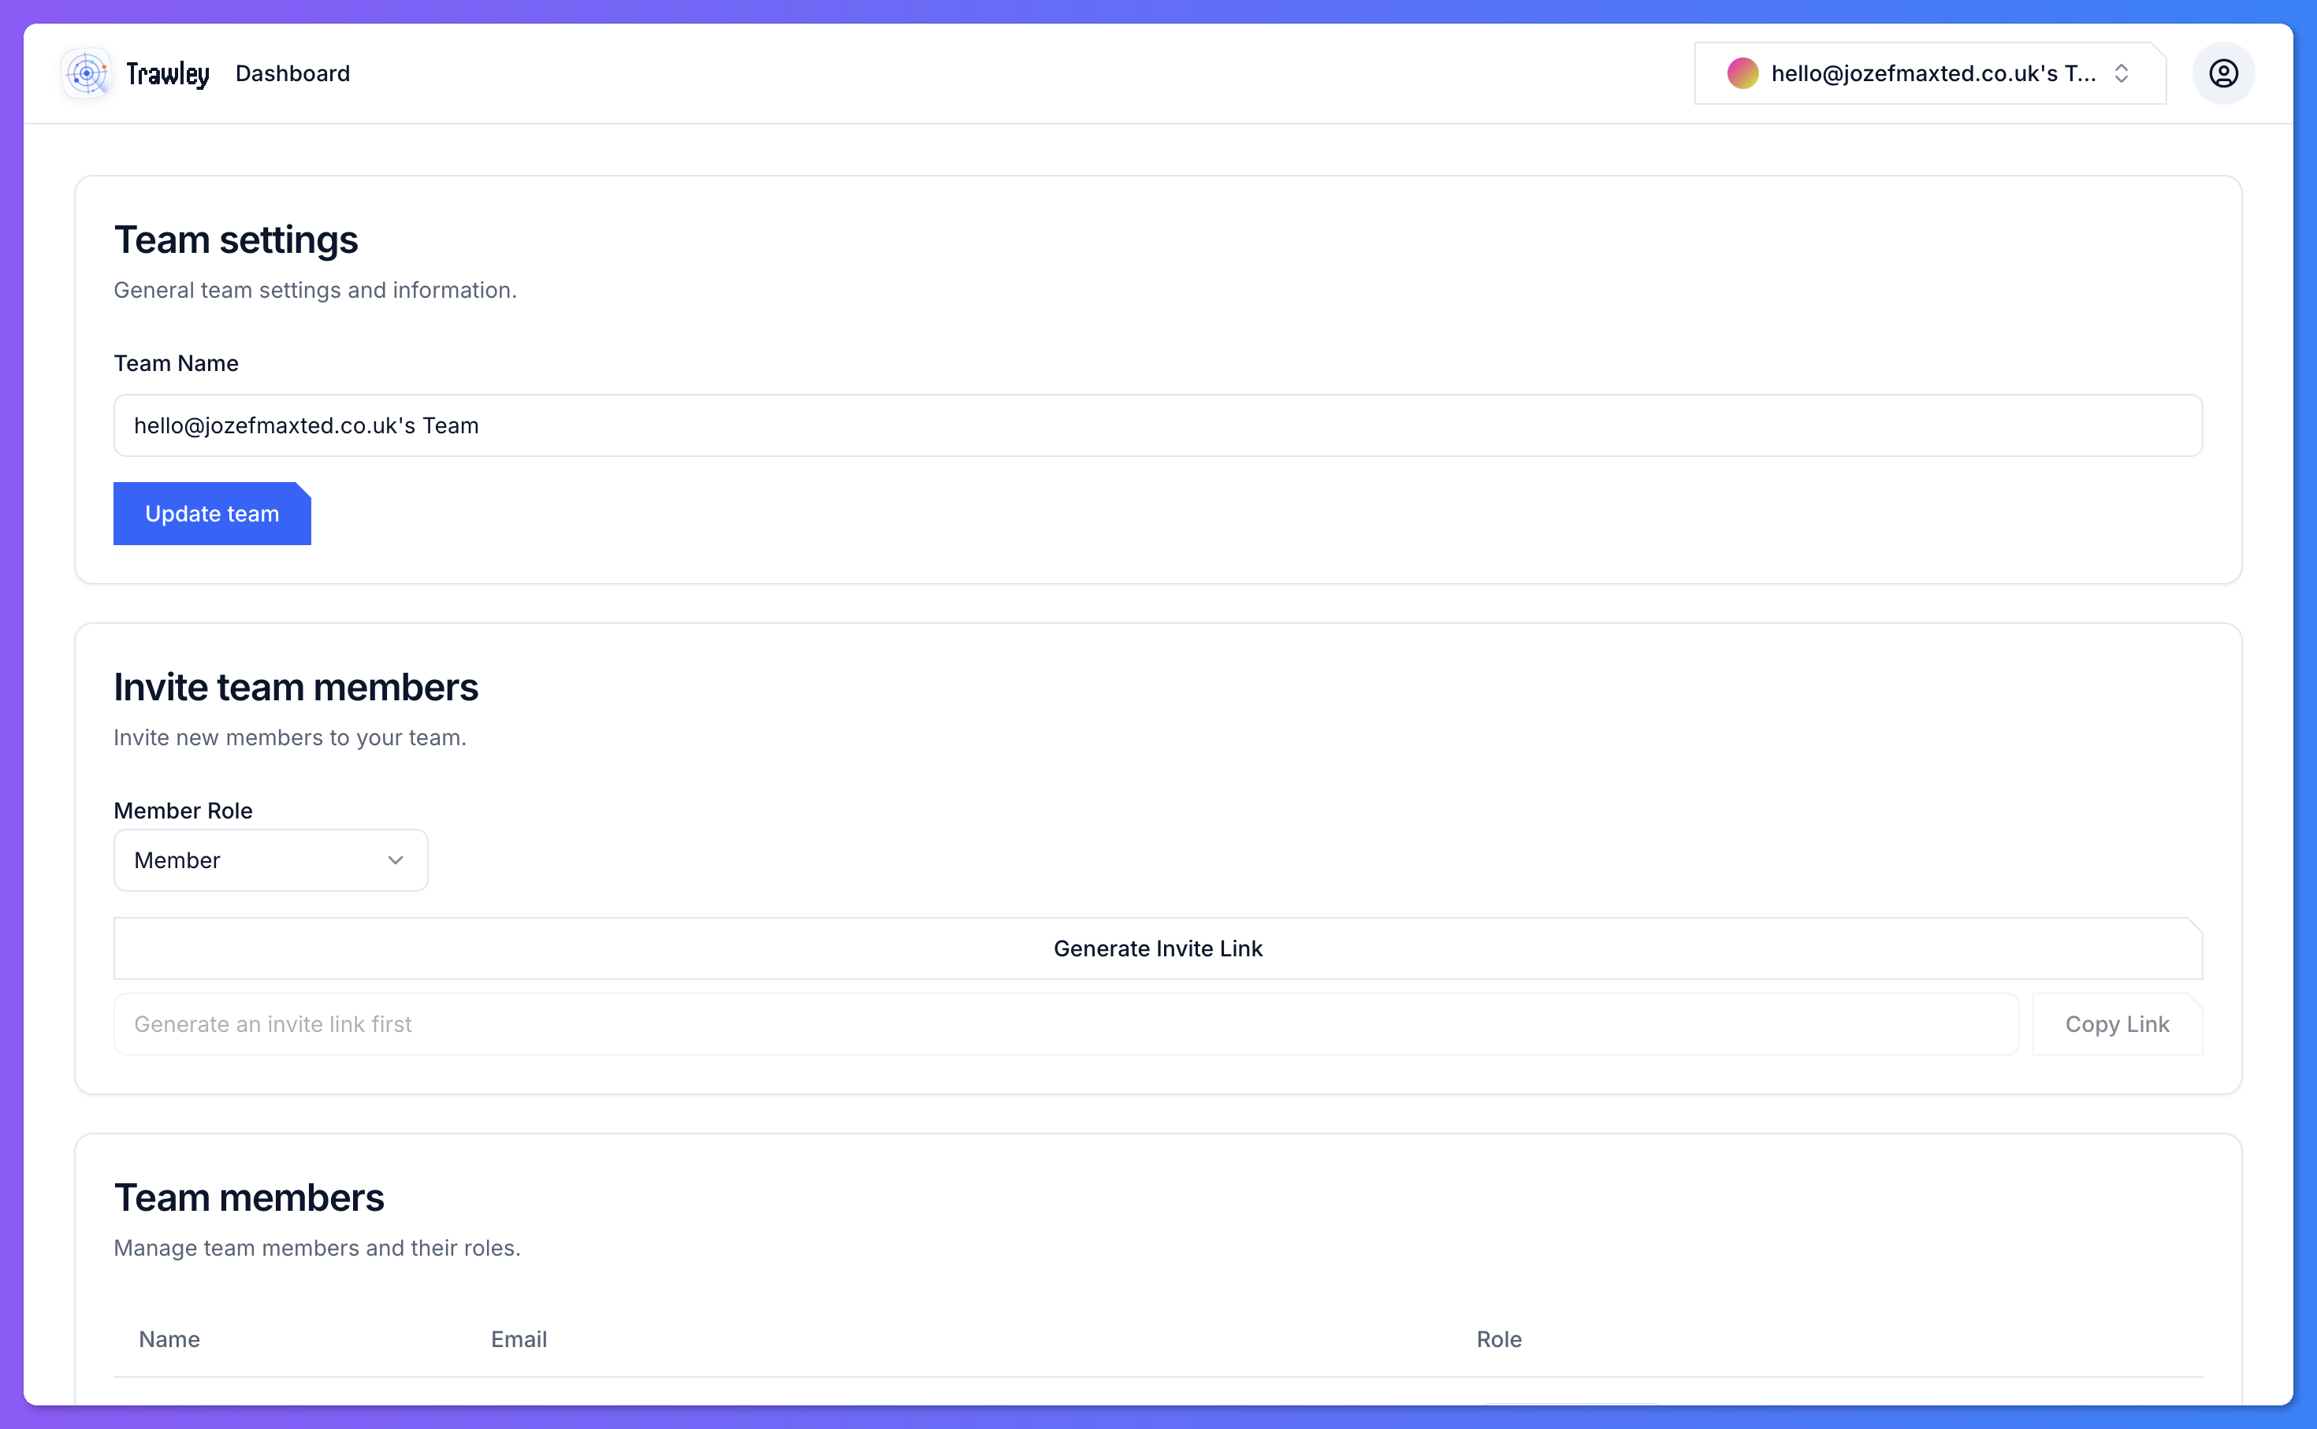Click the Update team button
Image resolution: width=2317 pixels, height=1429 pixels.
tap(212, 513)
